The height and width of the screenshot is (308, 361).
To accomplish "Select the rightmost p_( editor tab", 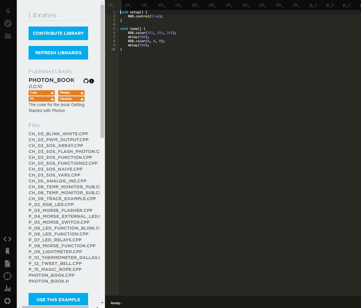I will pos(347,5).
